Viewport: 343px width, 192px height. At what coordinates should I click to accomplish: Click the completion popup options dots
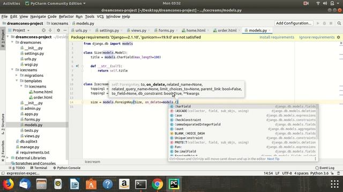(315, 159)
